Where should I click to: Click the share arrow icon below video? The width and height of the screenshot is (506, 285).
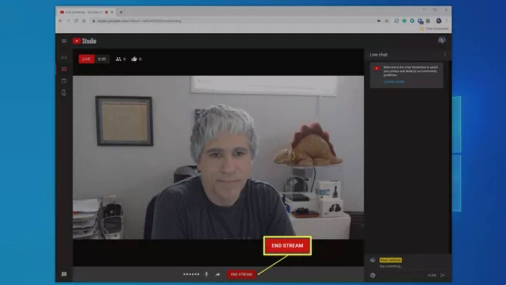pos(217,274)
